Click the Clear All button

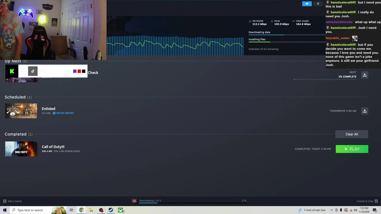pos(352,134)
